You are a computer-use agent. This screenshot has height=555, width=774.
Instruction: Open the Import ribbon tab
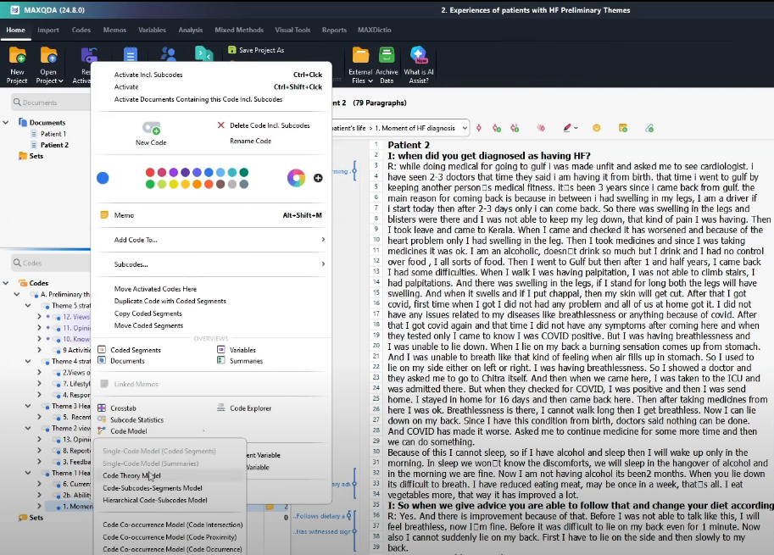tap(48, 31)
